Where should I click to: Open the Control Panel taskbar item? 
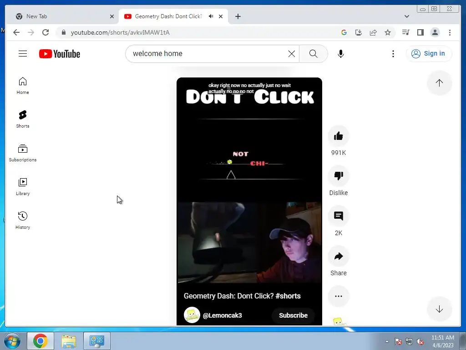[97, 341]
